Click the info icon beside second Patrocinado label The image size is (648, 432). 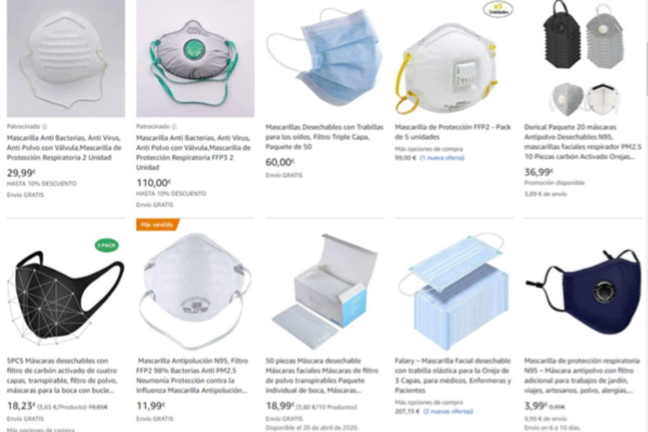tap(174, 127)
